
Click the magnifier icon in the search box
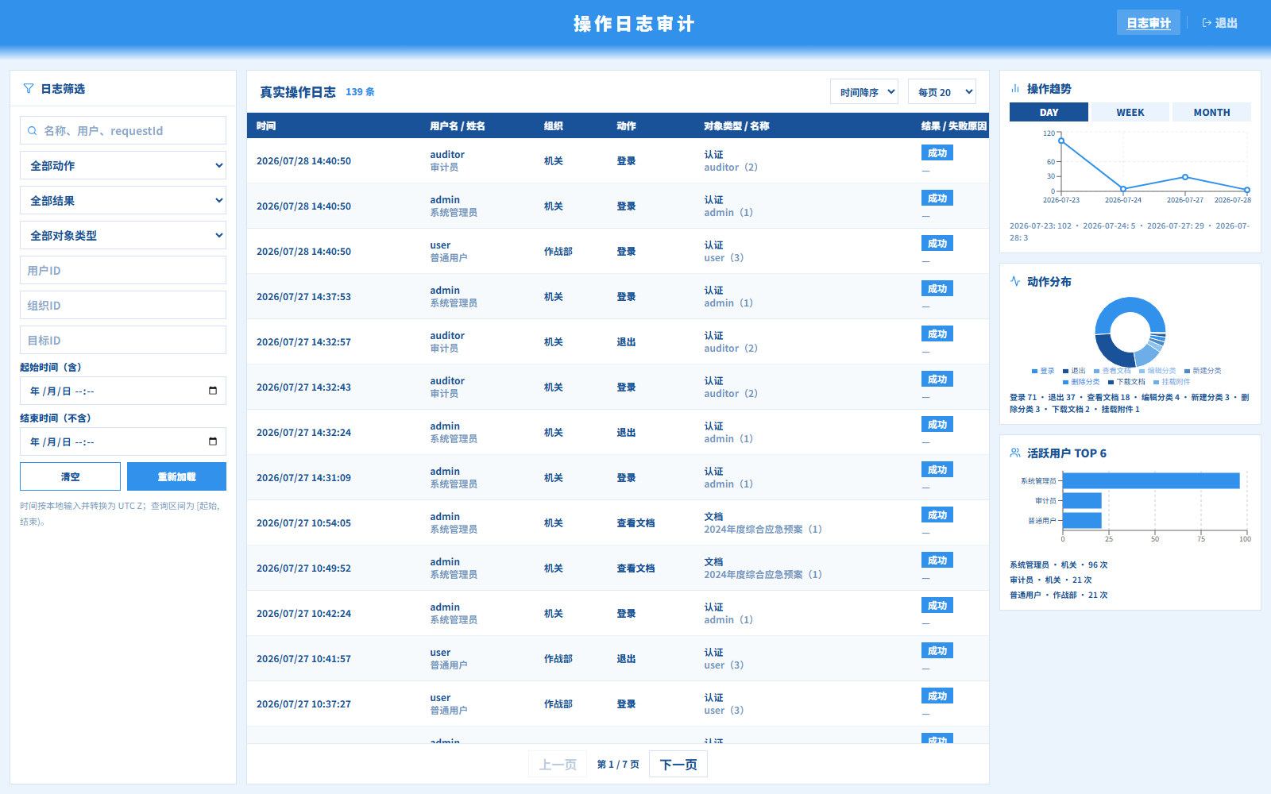click(33, 131)
